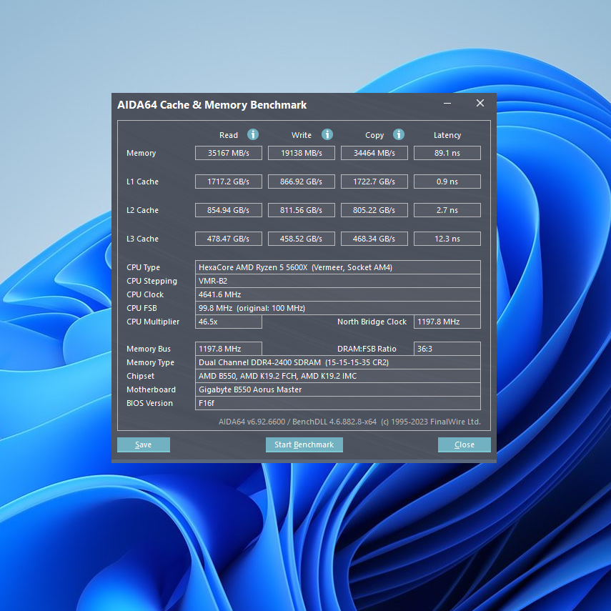This screenshot has width=611, height=611.
Task: Minimize the AIDA64 benchmark window
Action: tap(447, 104)
